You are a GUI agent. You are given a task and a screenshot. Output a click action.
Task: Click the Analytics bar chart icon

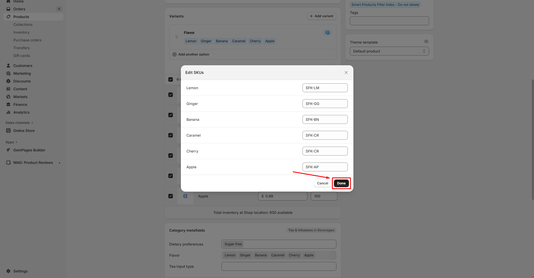pos(8,112)
